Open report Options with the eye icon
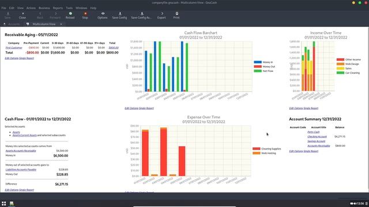Viewport: 369px width, 207px height. [x=103, y=16]
